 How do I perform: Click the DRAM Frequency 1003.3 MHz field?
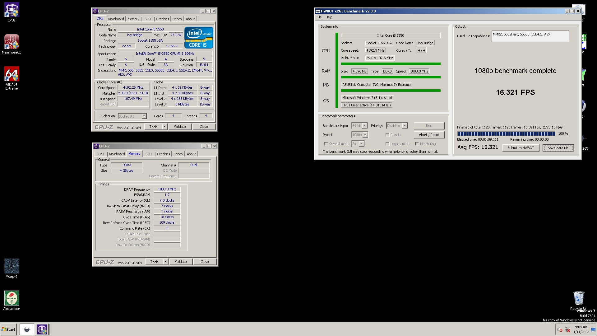[x=167, y=189]
